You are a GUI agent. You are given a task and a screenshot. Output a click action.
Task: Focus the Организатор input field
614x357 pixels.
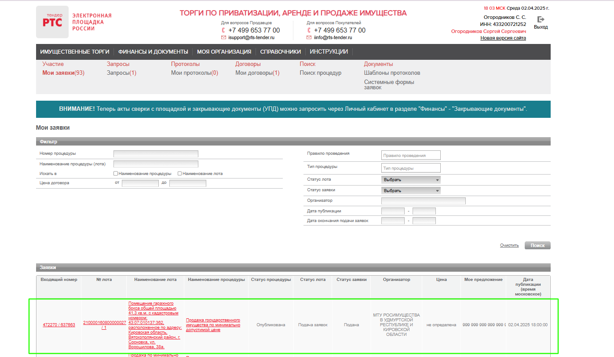tap(424, 201)
